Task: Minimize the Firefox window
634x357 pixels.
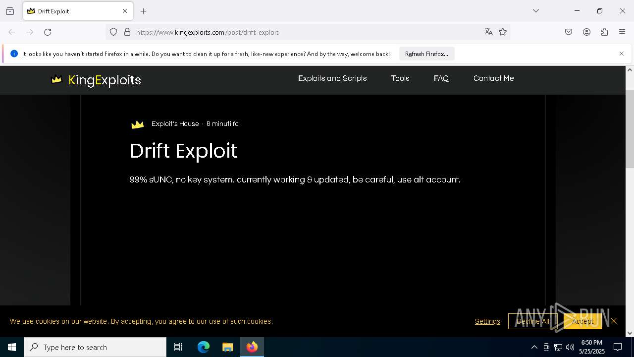Action: coord(577,11)
